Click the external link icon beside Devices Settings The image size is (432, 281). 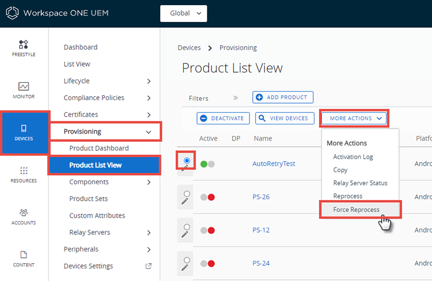pyautogui.click(x=149, y=266)
